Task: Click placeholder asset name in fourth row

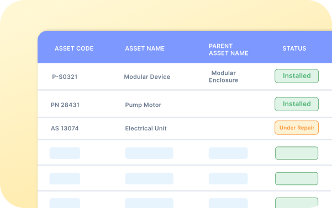Action: point(149,153)
